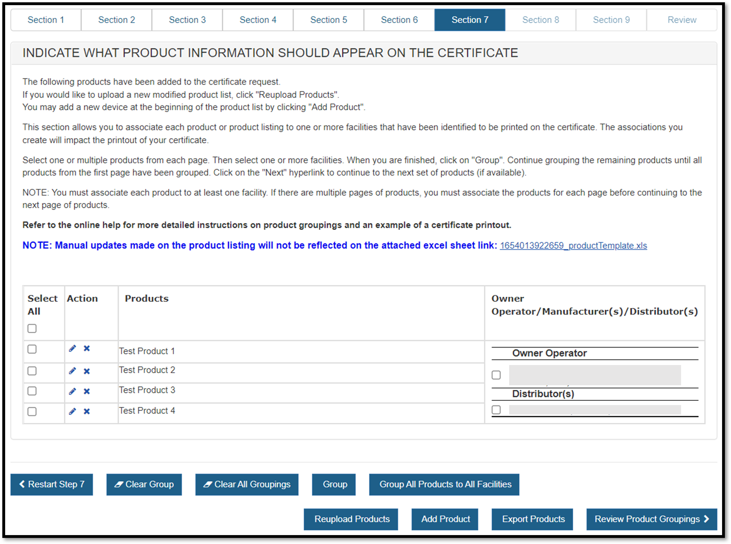Go to the Section 1 tab
The image size is (731, 544).
46,20
